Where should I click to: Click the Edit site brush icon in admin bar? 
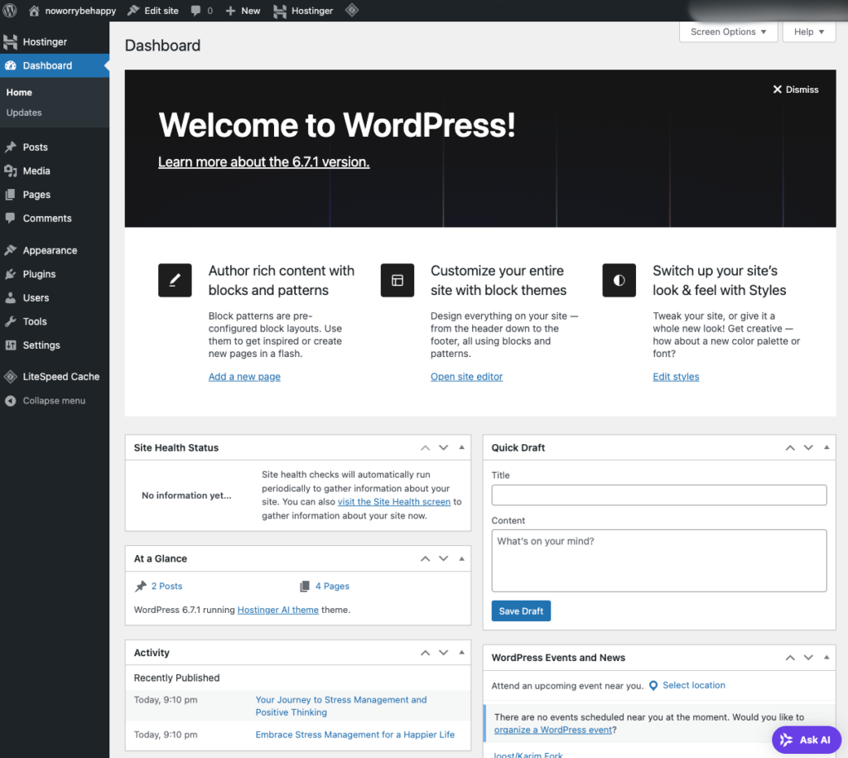(x=133, y=10)
